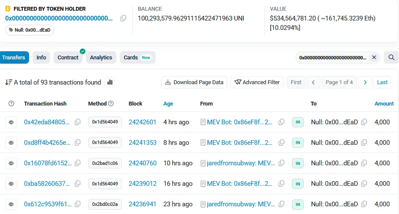399x214 pixels.
Task: Clear the address filter with X
Action: (x=374, y=57)
